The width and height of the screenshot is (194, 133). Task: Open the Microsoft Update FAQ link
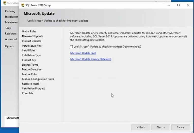[x=83, y=53]
